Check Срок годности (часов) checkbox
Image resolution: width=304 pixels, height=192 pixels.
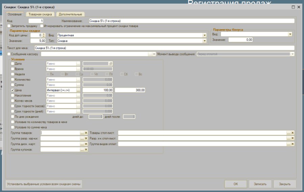[x=12, y=106]
